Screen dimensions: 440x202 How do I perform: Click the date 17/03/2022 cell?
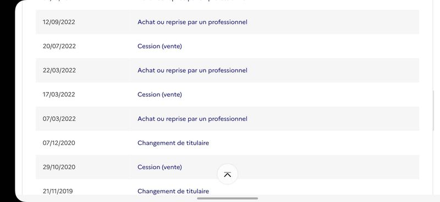pyautogui.click(x=59, y=95)
